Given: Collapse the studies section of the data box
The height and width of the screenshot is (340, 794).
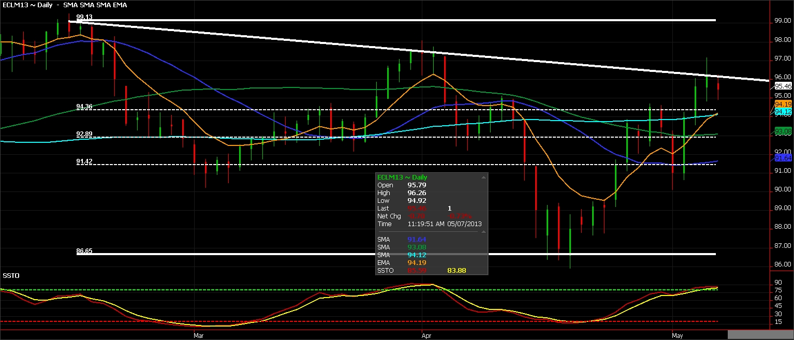Looking at the screenshot, I should click(484, 232).
